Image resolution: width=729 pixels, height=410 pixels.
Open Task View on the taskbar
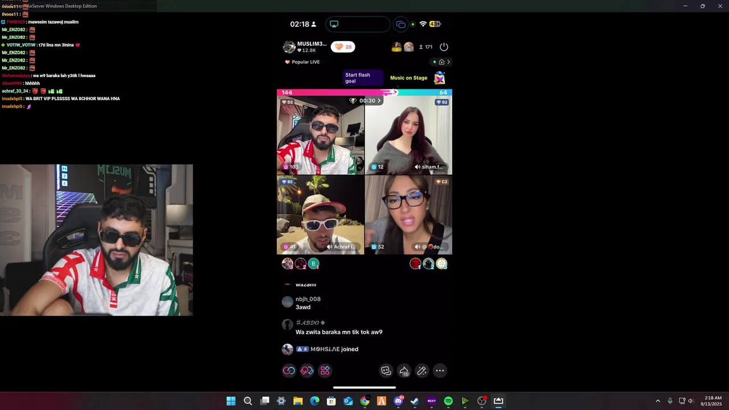point(264,401)
